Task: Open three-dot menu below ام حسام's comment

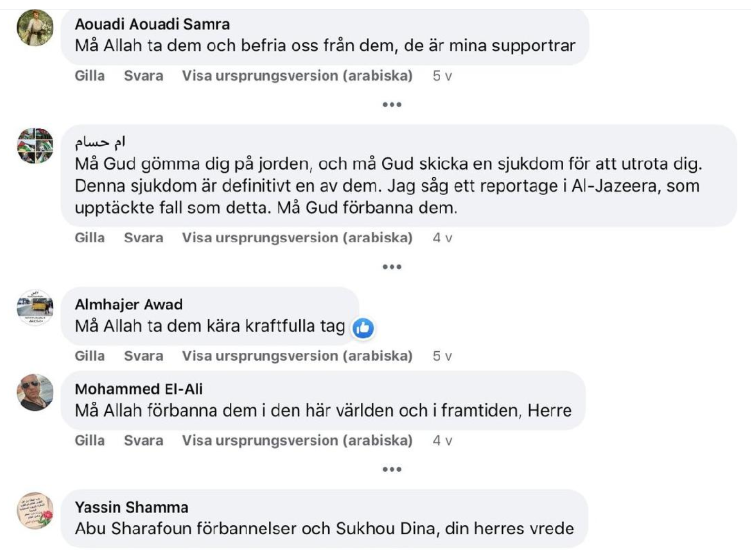Action: point(392,267)
